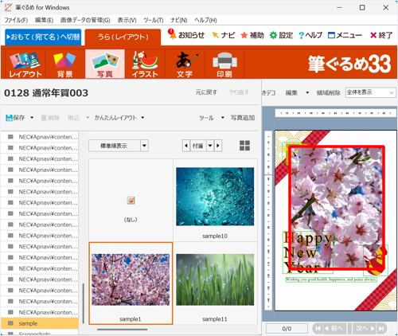Image resolution: width=398 pixels, height=336 pixels.
Task: Switch to おもて(宛て名)へ切替 tab
Action: pos(43,37)
